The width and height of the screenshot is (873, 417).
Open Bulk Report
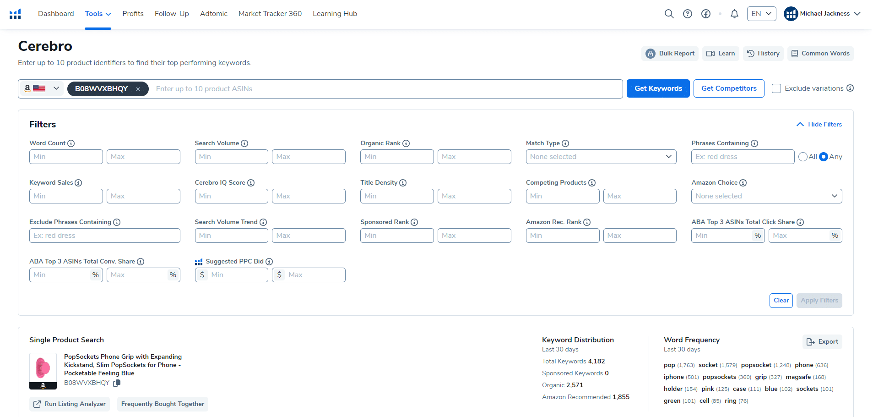coord(670,54)
